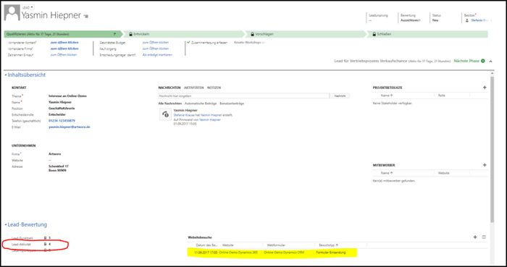Open the Vorhandener Kontakt field link
Screen dimensions: 507x267
pyautogui.click(x=64, y=42)
